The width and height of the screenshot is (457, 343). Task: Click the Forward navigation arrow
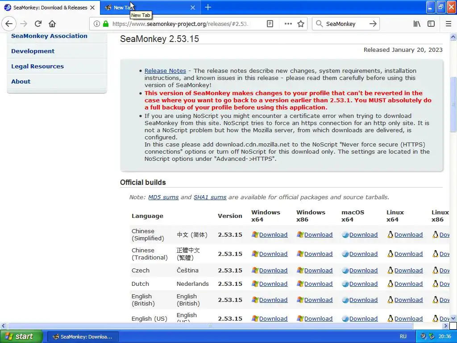(x=24, y=24)
